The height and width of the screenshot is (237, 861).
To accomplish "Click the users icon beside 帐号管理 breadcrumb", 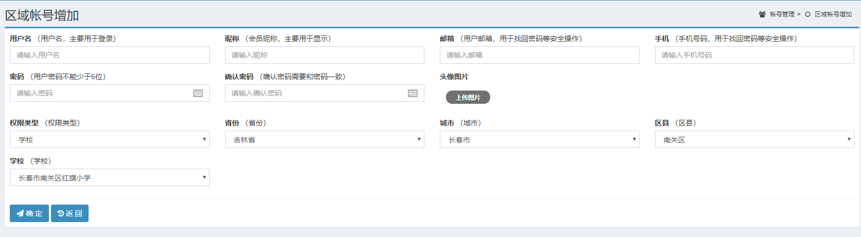I will point(762,14).
